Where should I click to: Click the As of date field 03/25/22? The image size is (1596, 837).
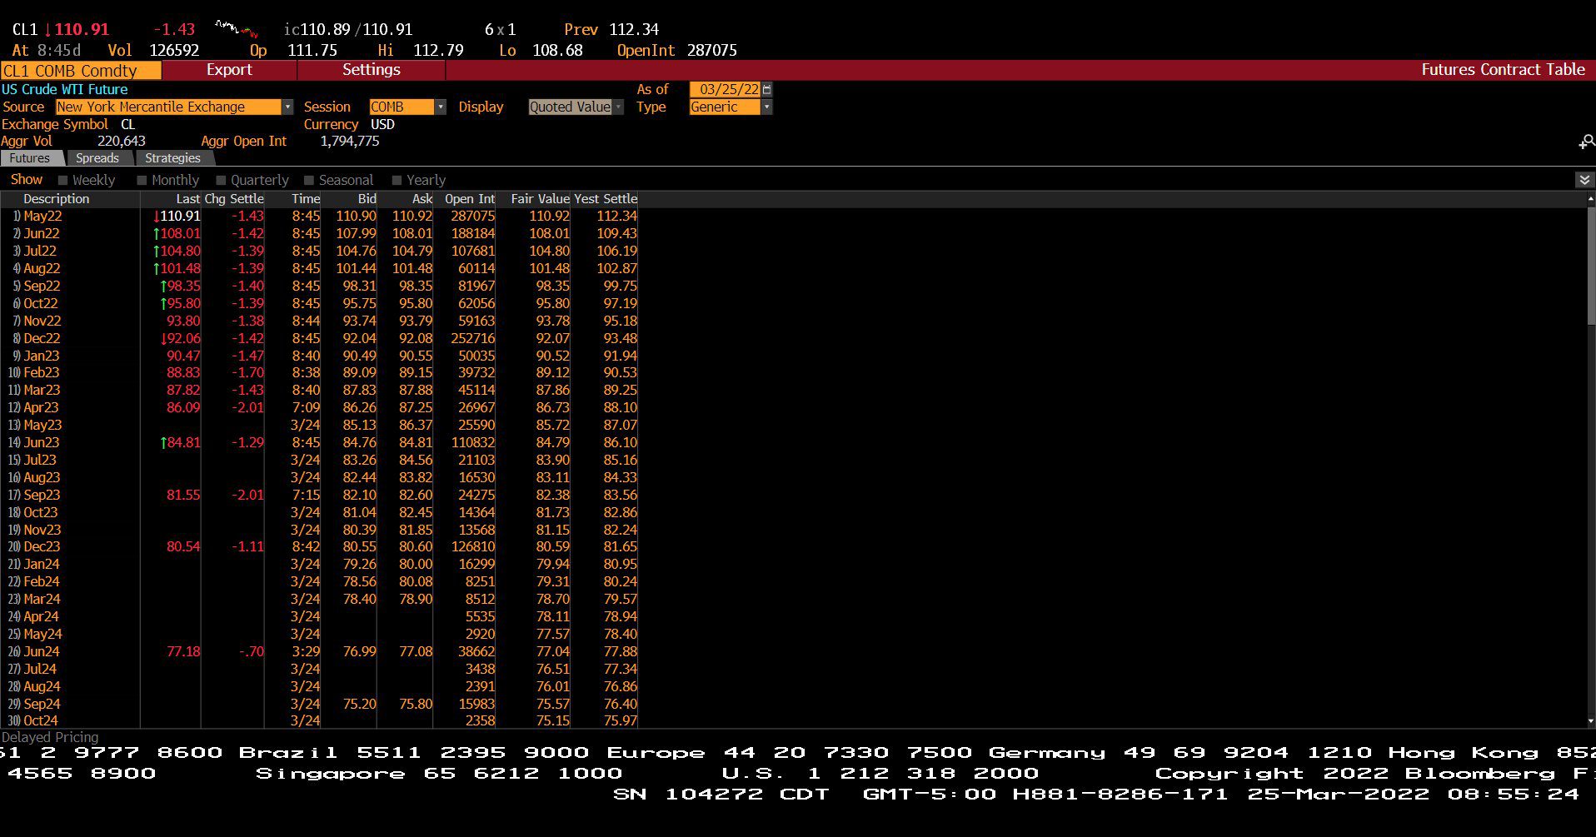tap(725, 89)
